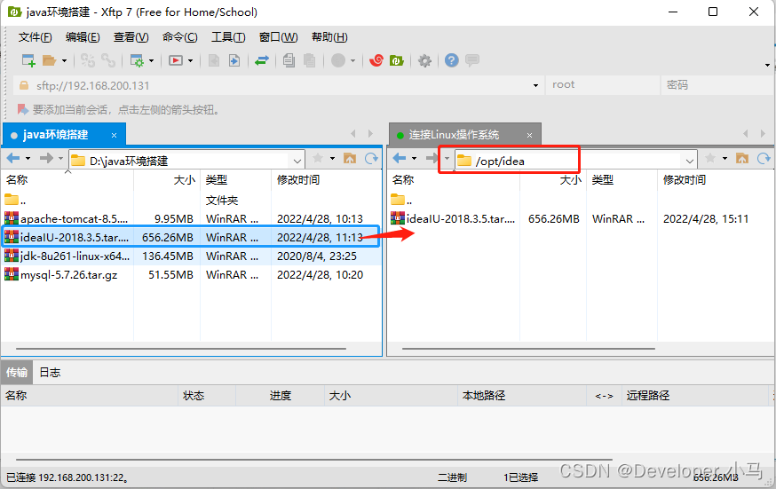
Task: Click the sftp address input field
Action: point(277,85)
